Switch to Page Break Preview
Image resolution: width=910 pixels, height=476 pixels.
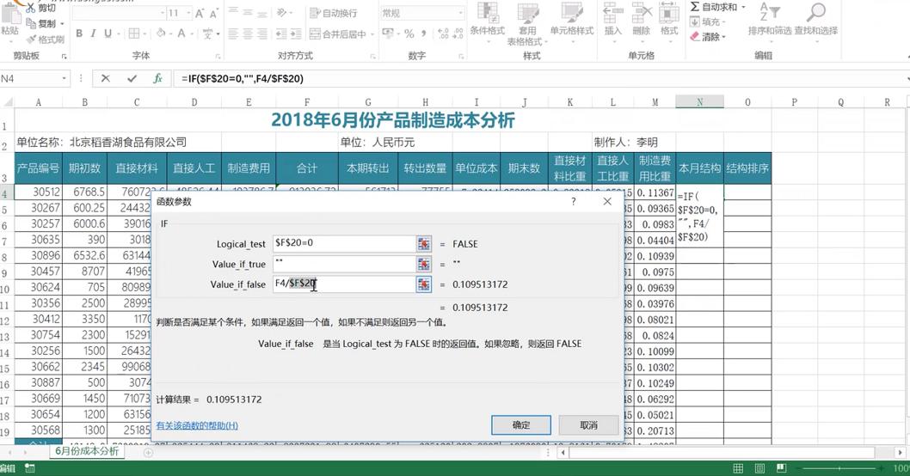coord(782,468)
